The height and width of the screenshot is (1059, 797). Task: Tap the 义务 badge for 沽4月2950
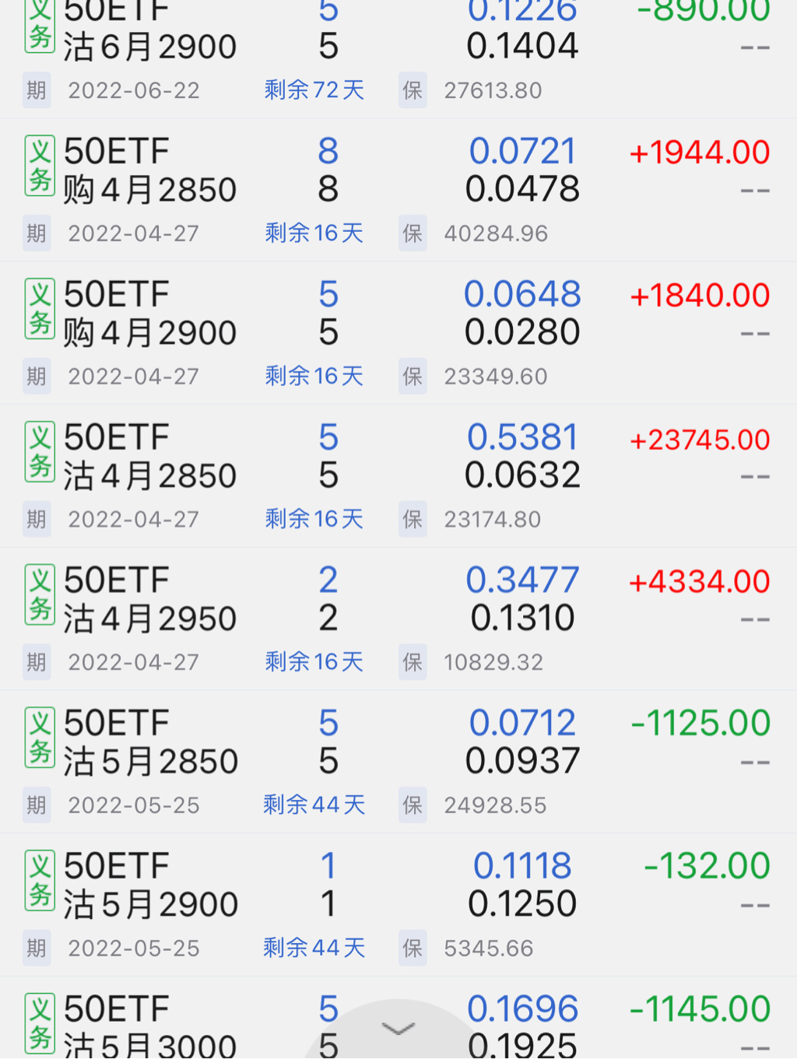click(x=40, y=594)
